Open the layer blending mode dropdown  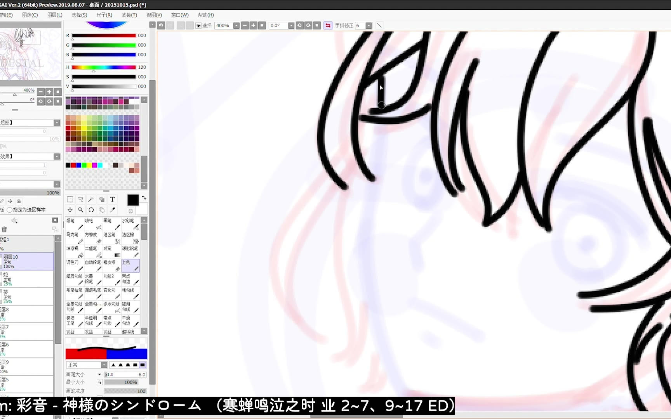pyautogui.click(x=57, y=185)
